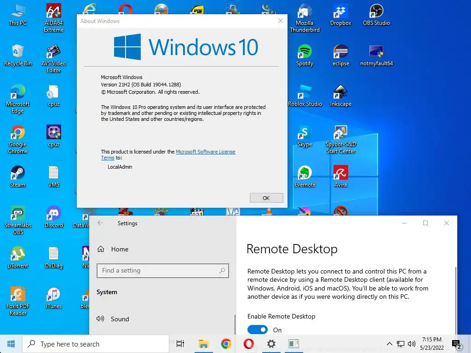Viewport: 471px width, 353px height.
Task: Open File Explorer from taskbar
Action: pos(203,344)
